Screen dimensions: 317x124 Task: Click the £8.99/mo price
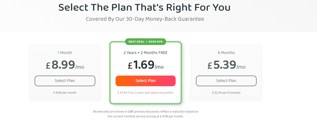(x=65, y=65)
